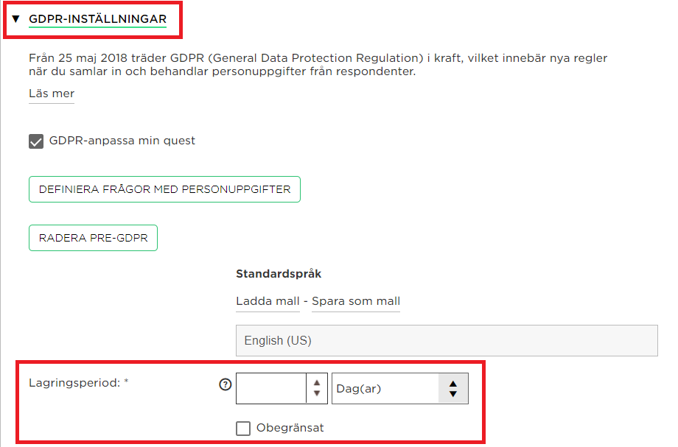This screenshot has width=678, height=447.
Task: Focus the Lagringsperiod number input field
Action: pyautogui.click(x=271, y=389)
